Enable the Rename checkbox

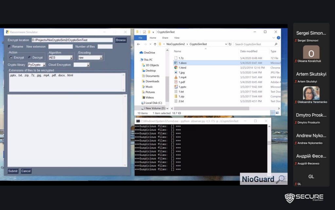(10, 47)
